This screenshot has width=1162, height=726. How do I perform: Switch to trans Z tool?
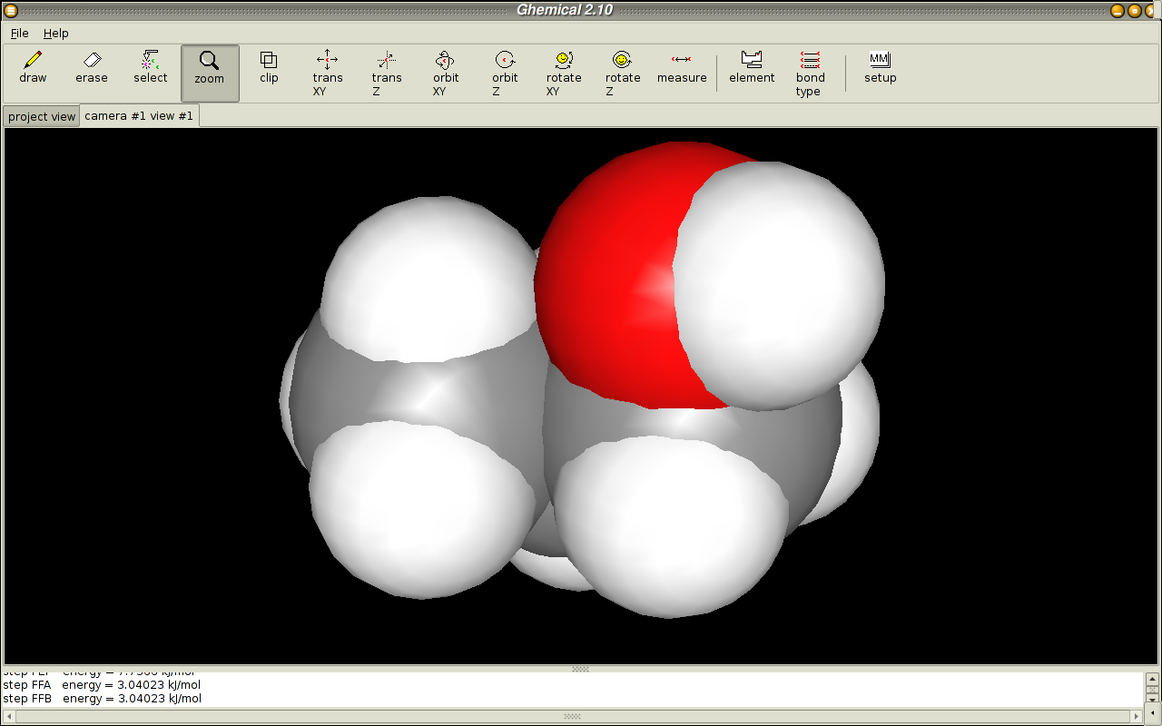[387, 73]
